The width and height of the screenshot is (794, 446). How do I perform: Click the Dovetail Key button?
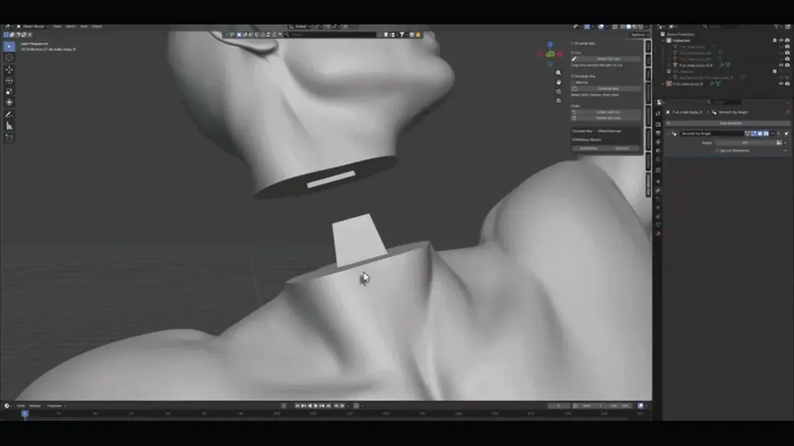point(607,88)
